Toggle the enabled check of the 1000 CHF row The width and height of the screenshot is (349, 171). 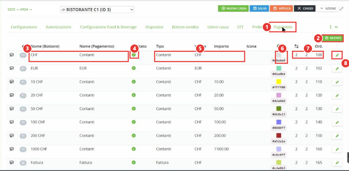pyautogui.click(x=133, y=149)
